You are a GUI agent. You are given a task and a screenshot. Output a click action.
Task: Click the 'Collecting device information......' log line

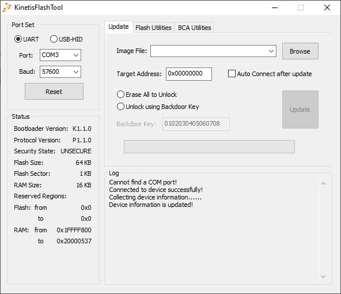[156, 197]
